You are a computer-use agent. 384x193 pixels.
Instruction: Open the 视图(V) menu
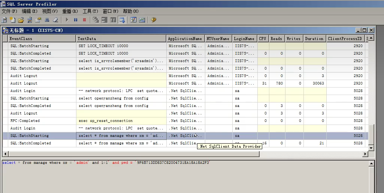click(50, 11)
